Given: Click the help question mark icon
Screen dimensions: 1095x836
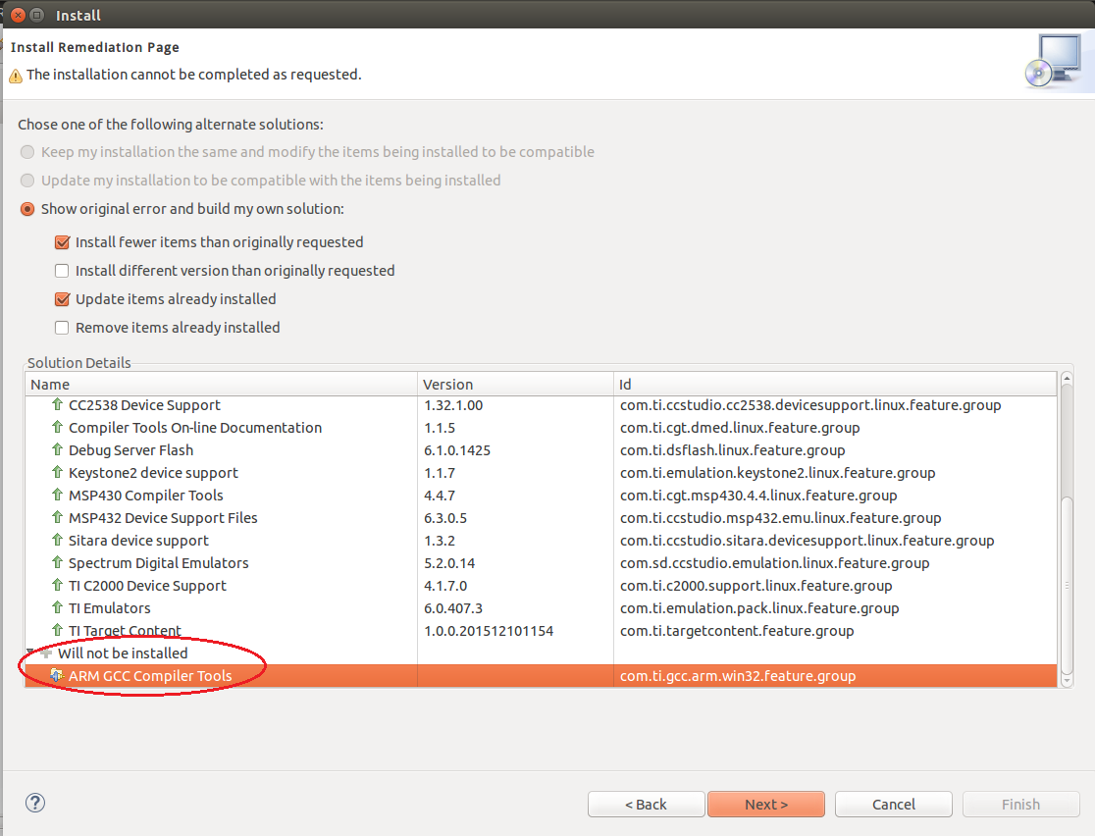Looking at the screenshot, I should point(35,803).
